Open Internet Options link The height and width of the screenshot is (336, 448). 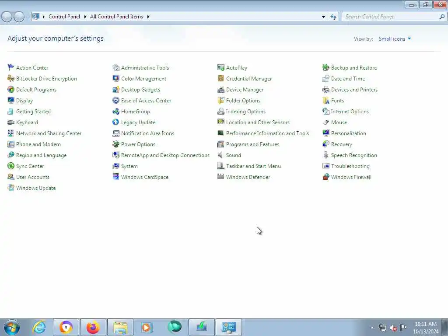[350, 112]
